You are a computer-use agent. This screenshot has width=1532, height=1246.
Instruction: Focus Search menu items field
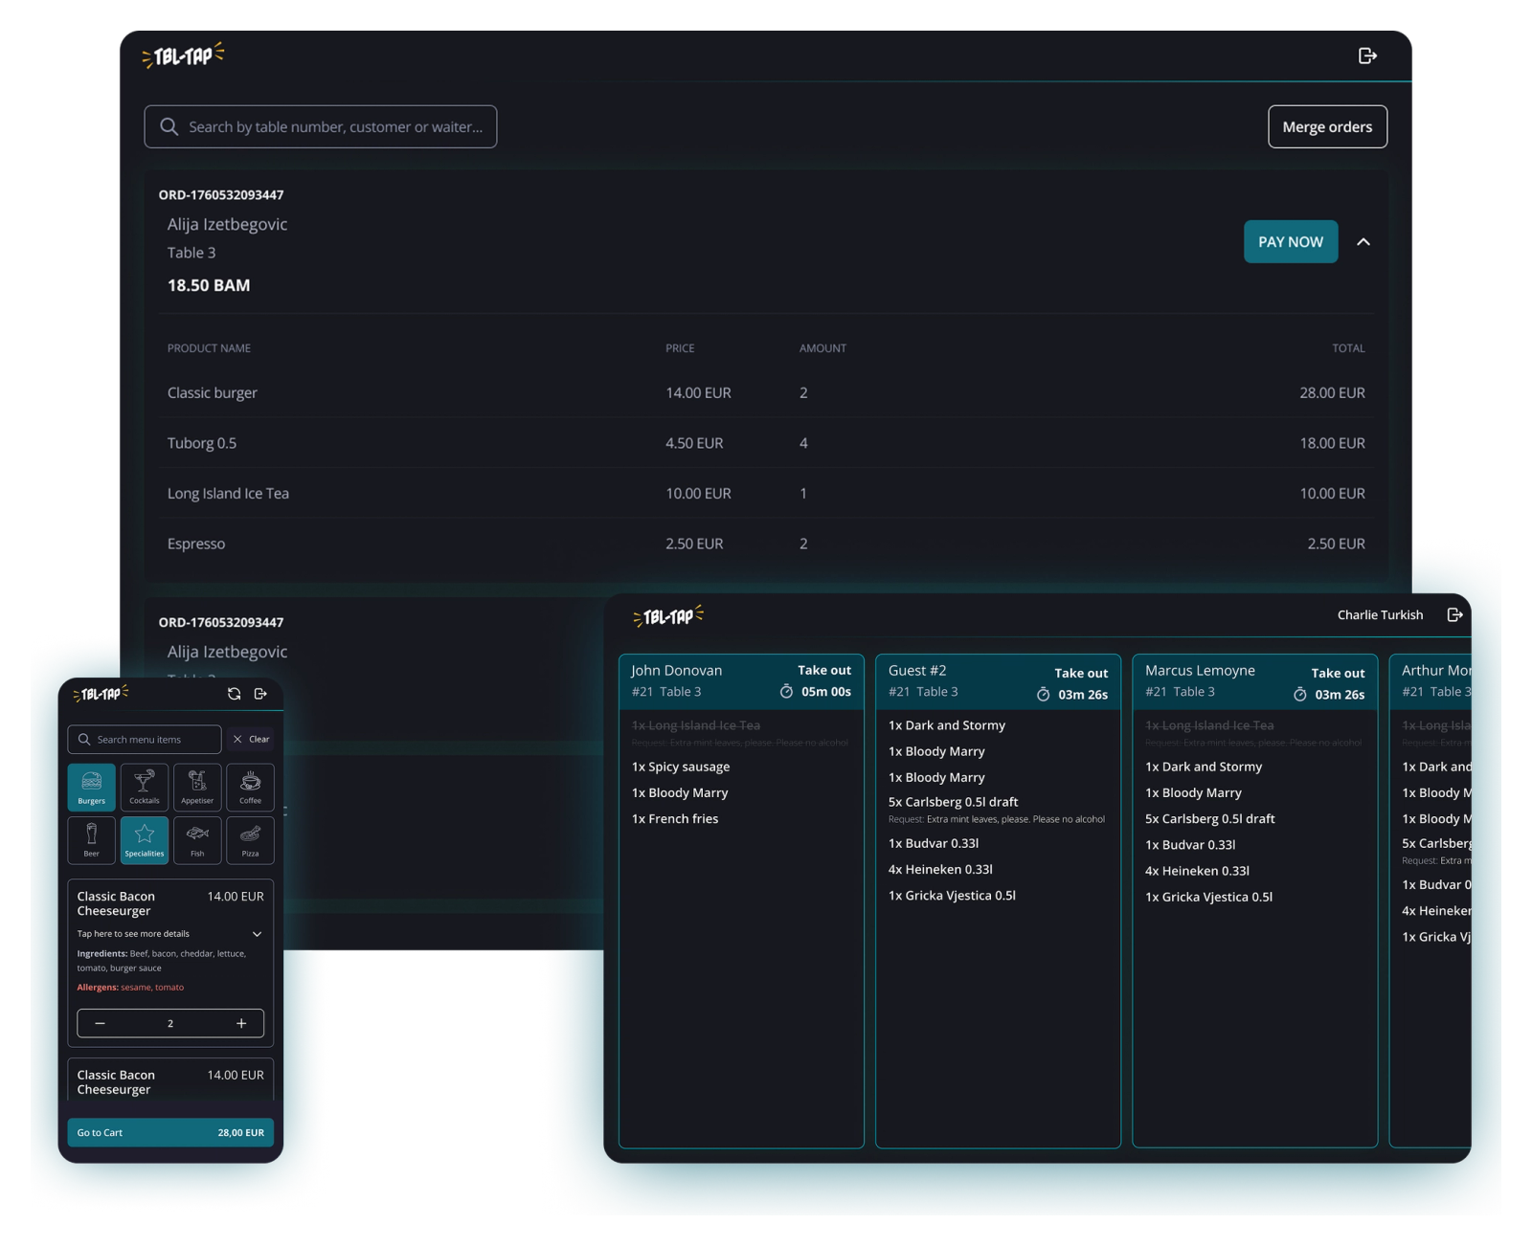tap(145, 740)
